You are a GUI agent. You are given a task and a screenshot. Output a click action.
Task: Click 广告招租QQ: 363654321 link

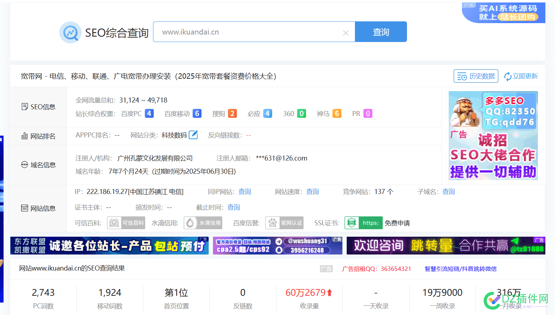click(377, 269)
